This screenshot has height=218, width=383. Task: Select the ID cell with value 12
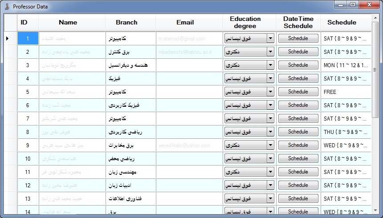coord(28,185)
